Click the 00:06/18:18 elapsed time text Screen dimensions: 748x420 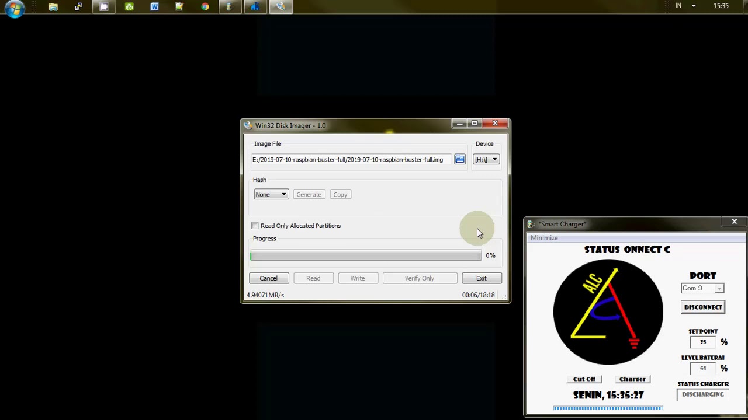(479, 295)
